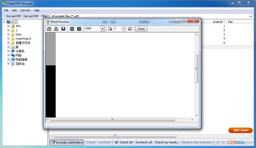The width and height of the screenshot is (256, 148).
Task: Toggle Include subfolders button
Action: pyautogui.click(x=67, y=142)
